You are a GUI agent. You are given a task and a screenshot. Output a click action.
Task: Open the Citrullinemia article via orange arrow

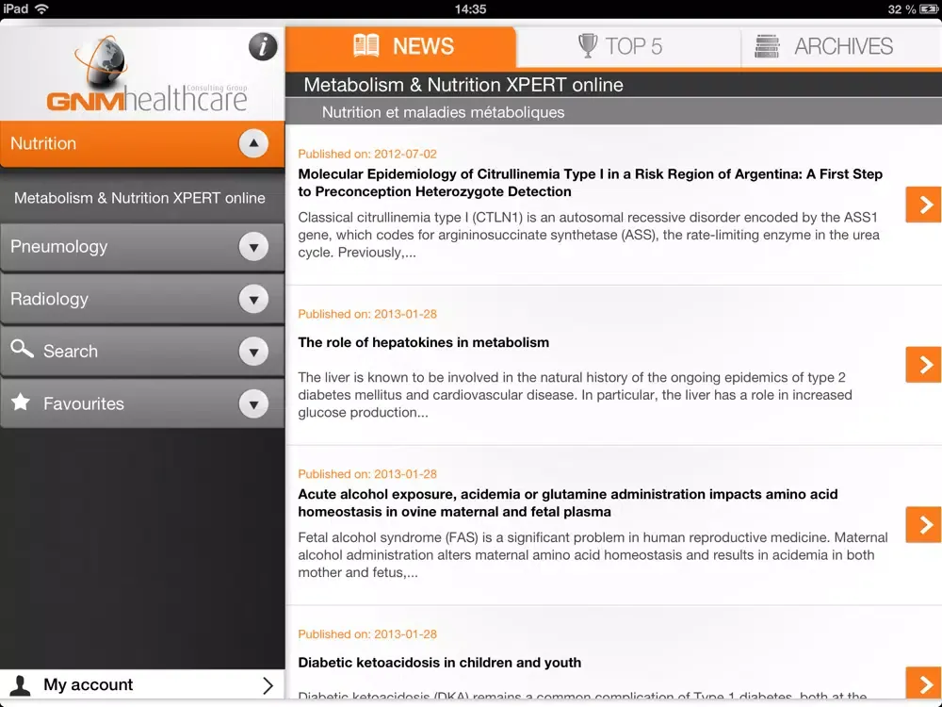(923, 205)
